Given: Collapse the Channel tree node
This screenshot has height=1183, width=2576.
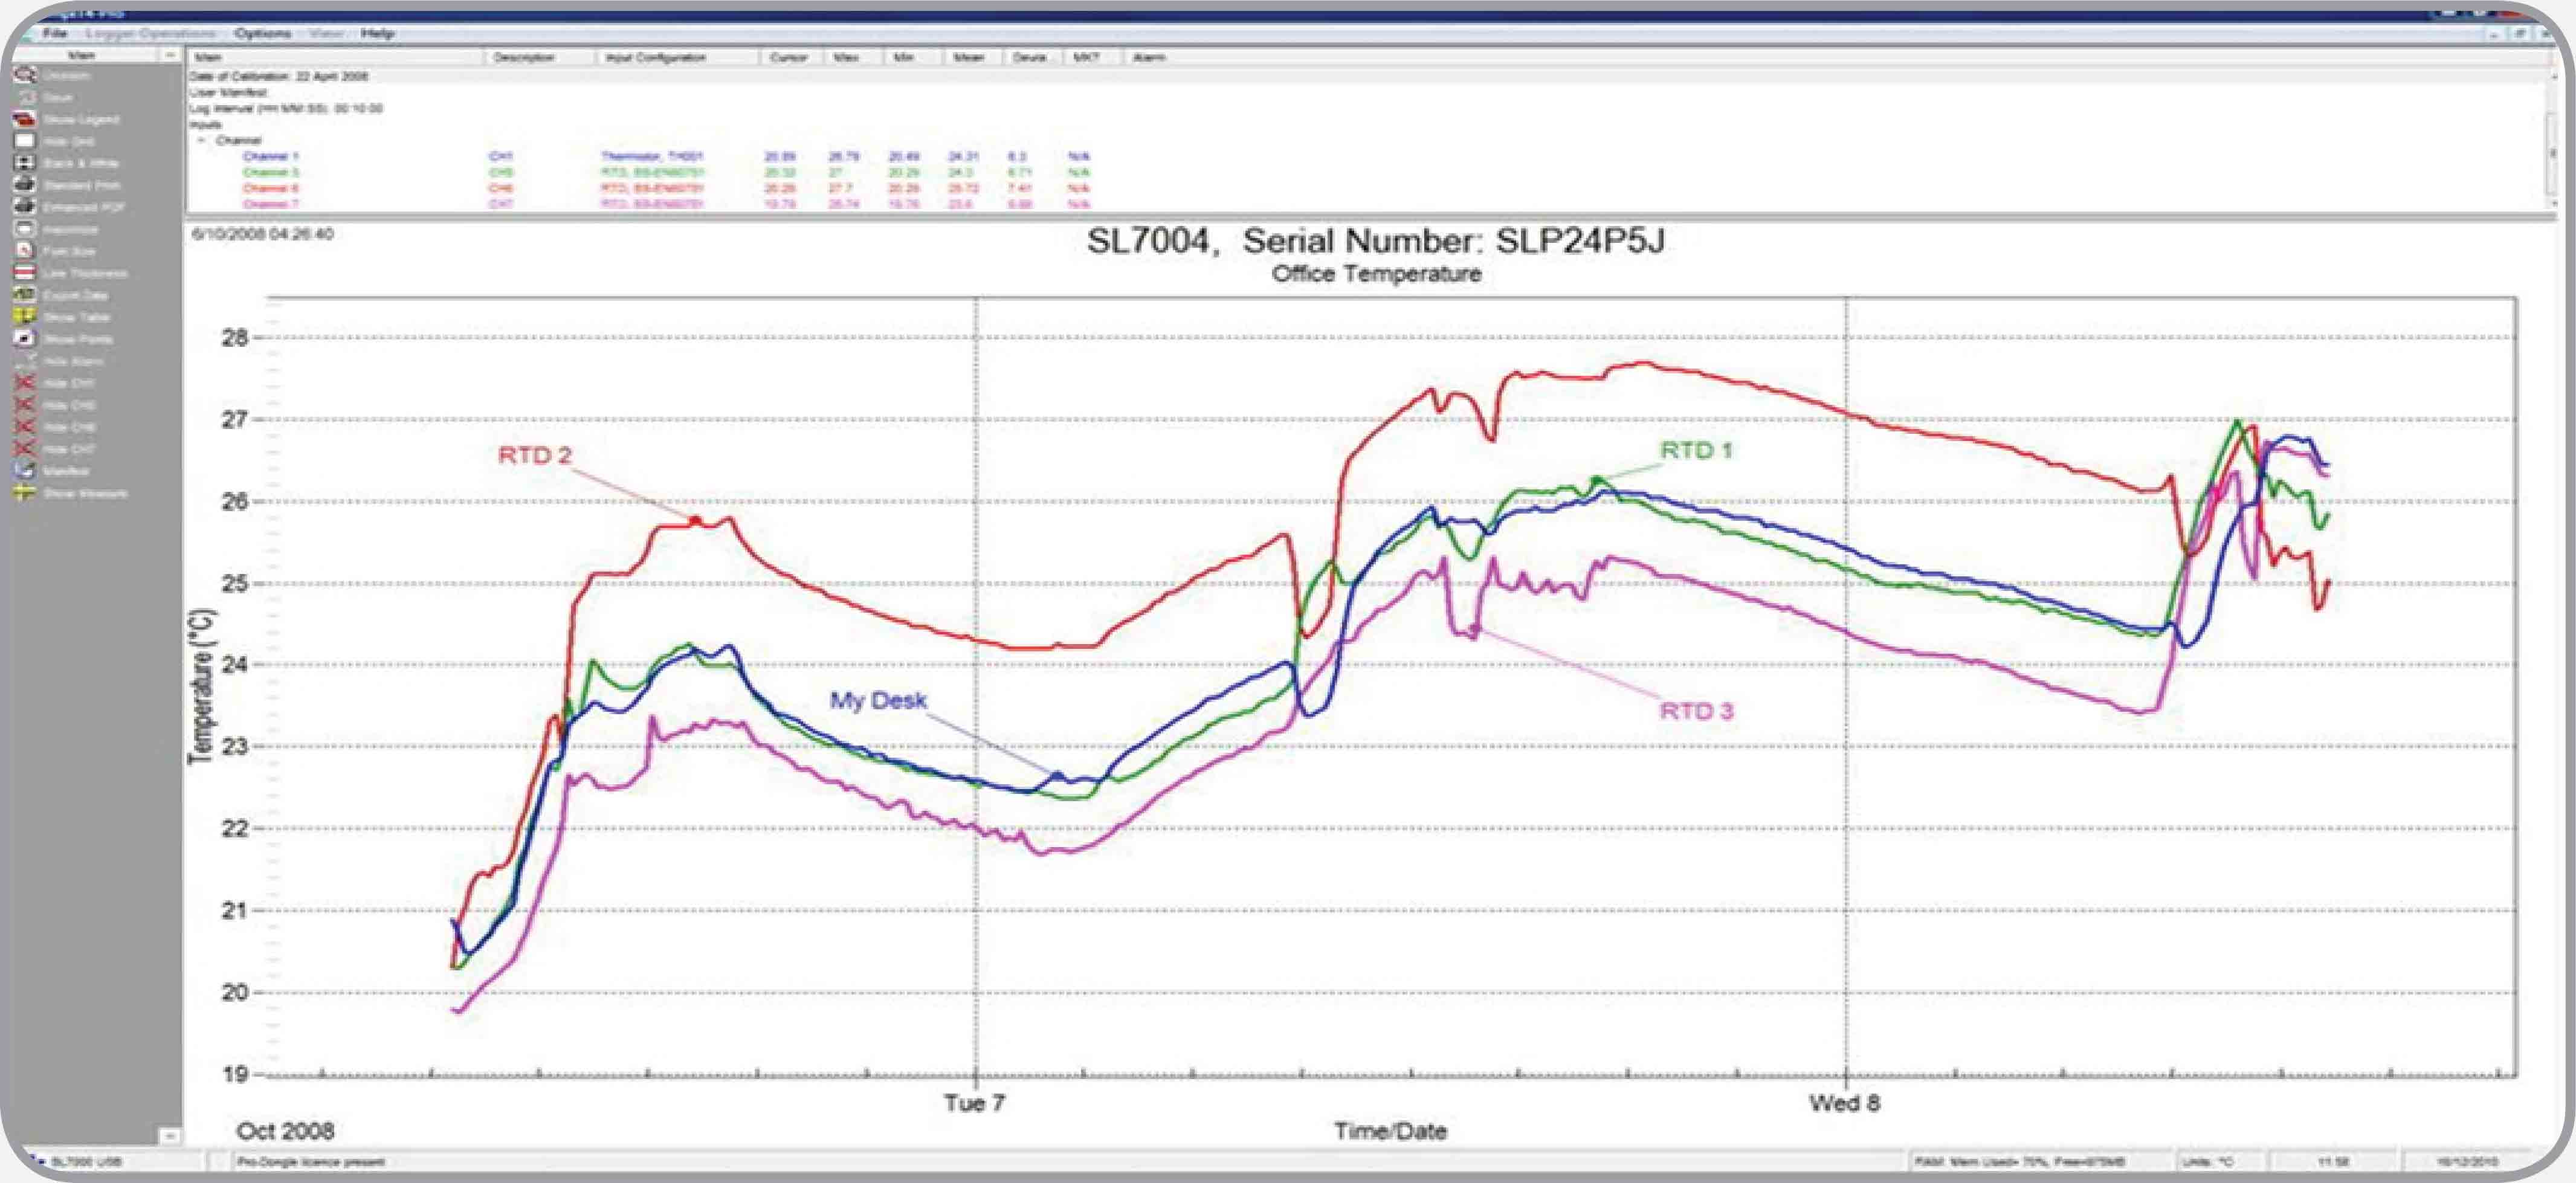Looking at the screenshot, I should point(202,140).
